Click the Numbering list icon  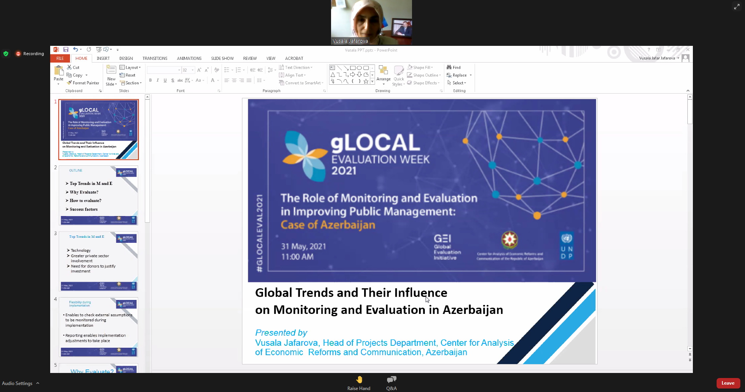click(238, 70)
